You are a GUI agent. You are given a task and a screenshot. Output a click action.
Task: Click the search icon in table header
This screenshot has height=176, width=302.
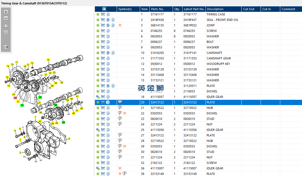[x=105, y=9]
